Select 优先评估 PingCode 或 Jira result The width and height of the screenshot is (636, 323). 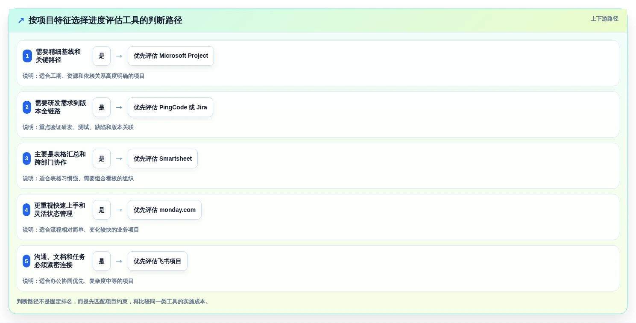(x=170, y=107)
